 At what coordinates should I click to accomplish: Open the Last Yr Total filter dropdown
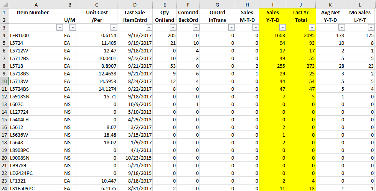coord(312,28)
